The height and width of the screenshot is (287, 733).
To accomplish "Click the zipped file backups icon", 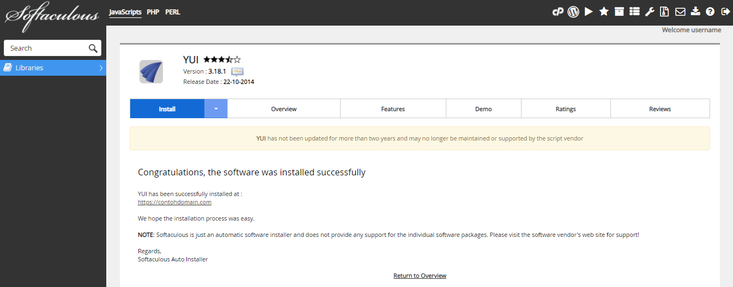I will click(x=664, y=11).
